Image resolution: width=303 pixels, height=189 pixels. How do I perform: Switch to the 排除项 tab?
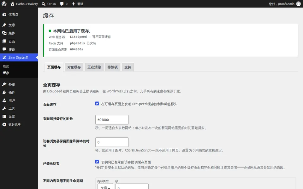(112, 67)
